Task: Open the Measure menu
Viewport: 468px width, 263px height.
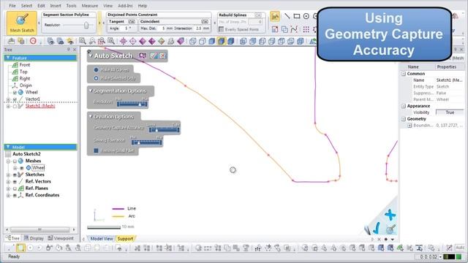Action: tap(89, 6)
